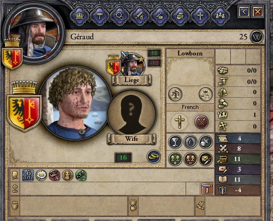Click the green add friends icon

[x=175, y=159]
